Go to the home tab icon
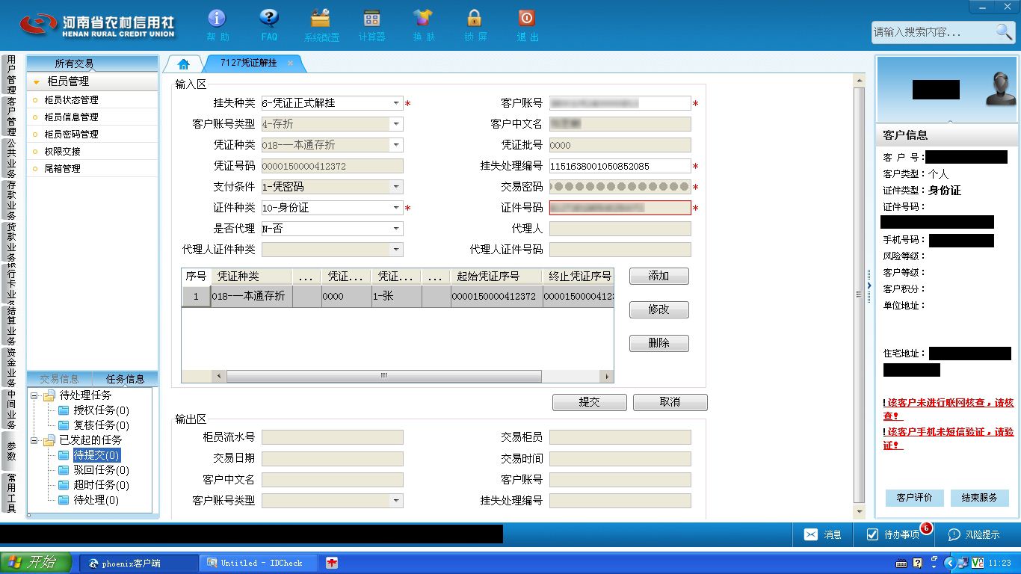Screen dimensions: 1021x574 point(183,64)
